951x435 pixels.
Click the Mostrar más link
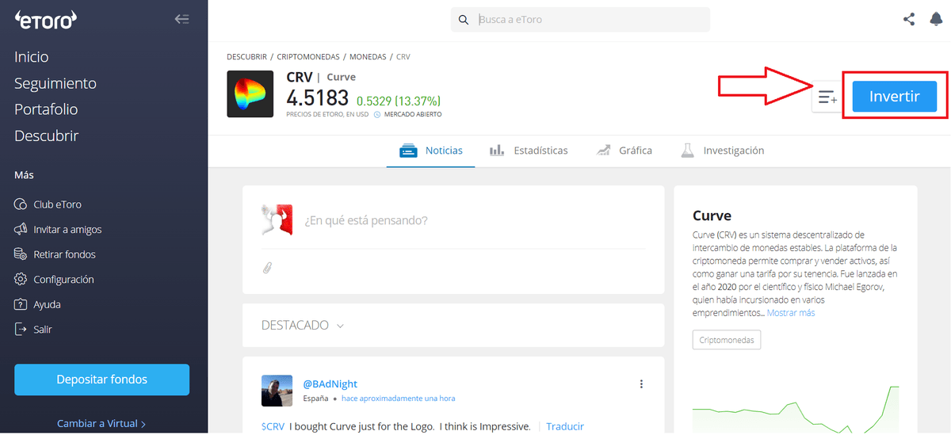pyautogui.click(x=791, y=313)
